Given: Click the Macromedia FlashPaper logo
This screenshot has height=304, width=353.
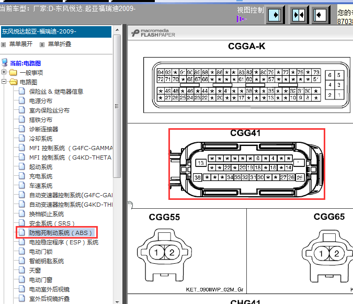Looking at the screenshot, I should point(153,33).
